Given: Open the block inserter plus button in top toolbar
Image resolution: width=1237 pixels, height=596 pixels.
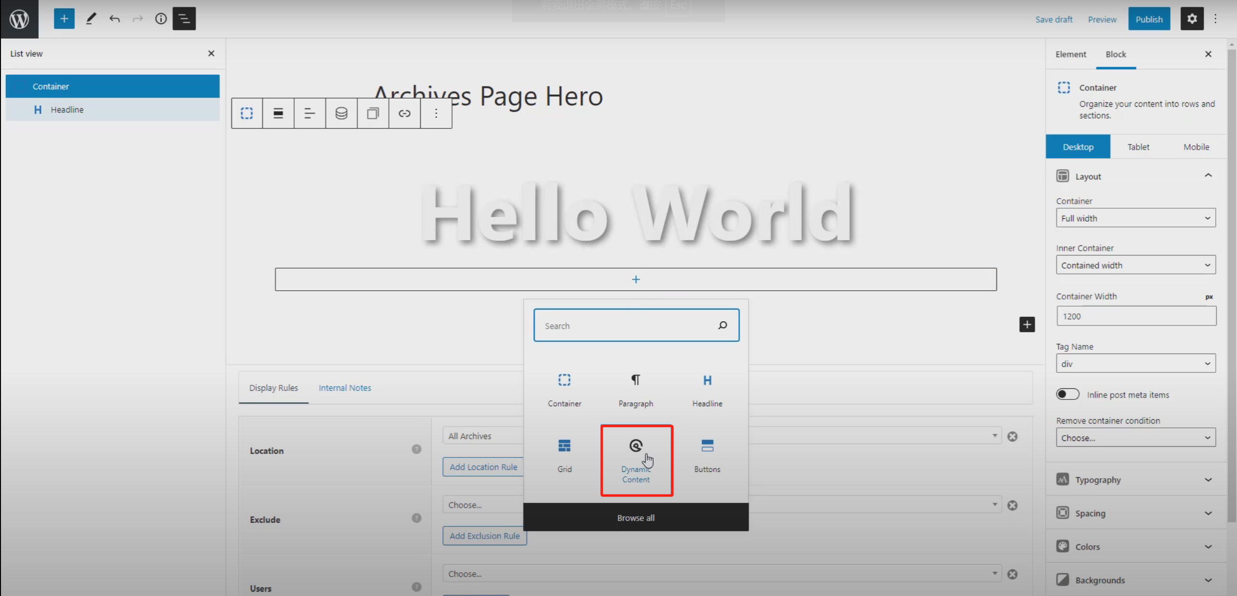Looking at the screenshot, I should tap(64, 19).
